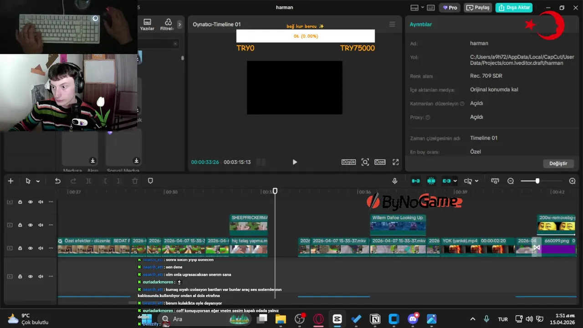This screenshot has height=328, width=583.
Task: Open the Düşük preview quality option
Action: click(x=348, y=162)
